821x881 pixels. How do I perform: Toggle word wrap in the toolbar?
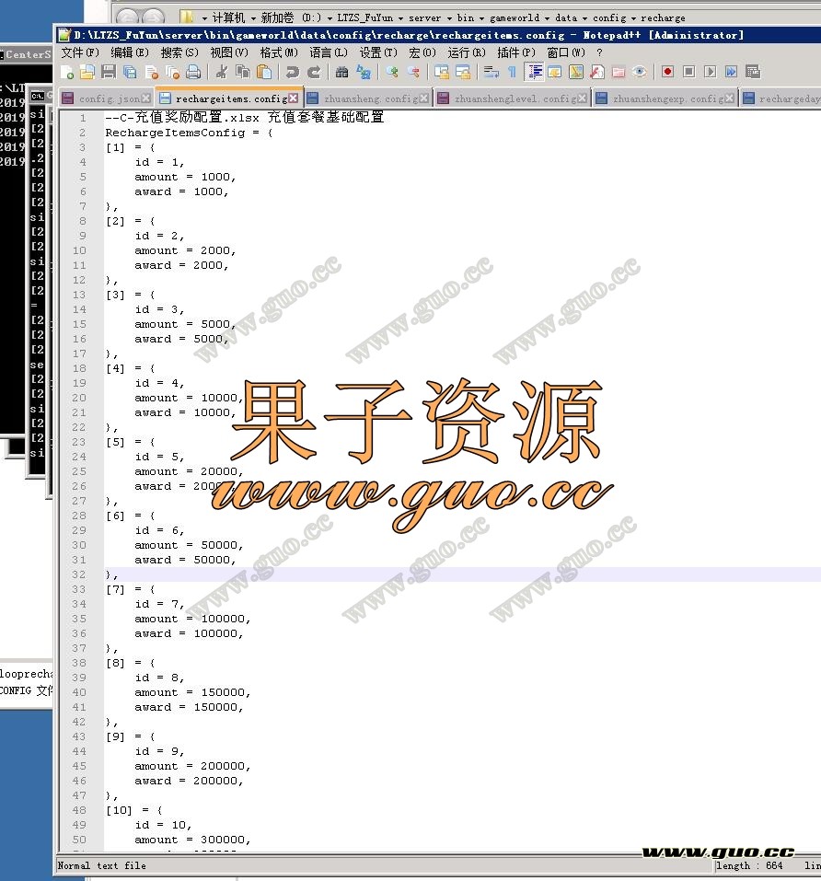pyautogui.click(x=491, y=72)
